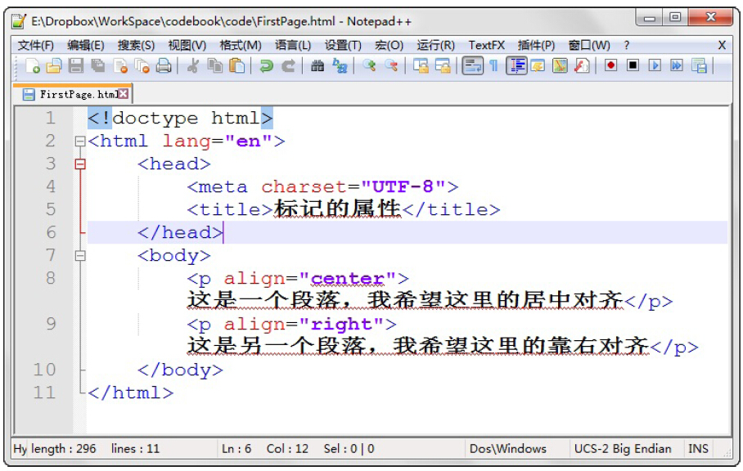Open the document map icon
Image resolution: width=743 pixels, height=471 pixels.
point(560,65)
